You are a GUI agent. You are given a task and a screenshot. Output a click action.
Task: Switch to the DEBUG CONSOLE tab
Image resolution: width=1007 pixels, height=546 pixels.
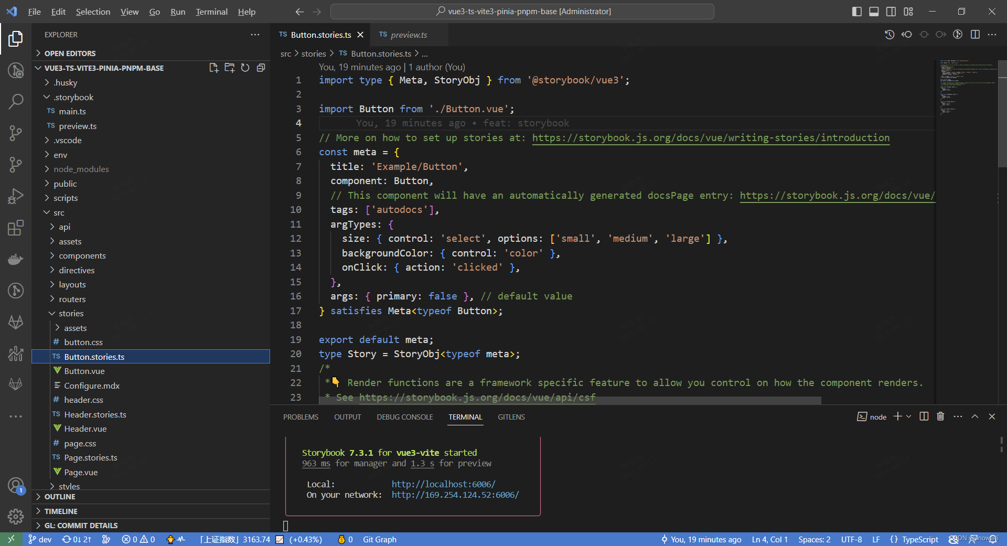[x=405, y=417]
